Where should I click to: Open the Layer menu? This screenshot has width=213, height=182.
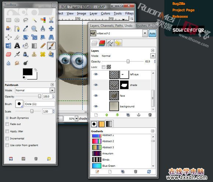pyautogui.click(x=93, y=14)
